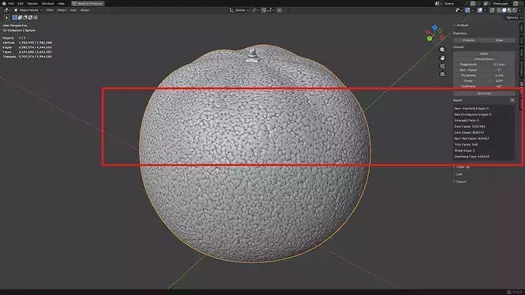This screenshot has width=525, height=295.
Task: Click the Back to Previous button
Action: tap(88, 3)
